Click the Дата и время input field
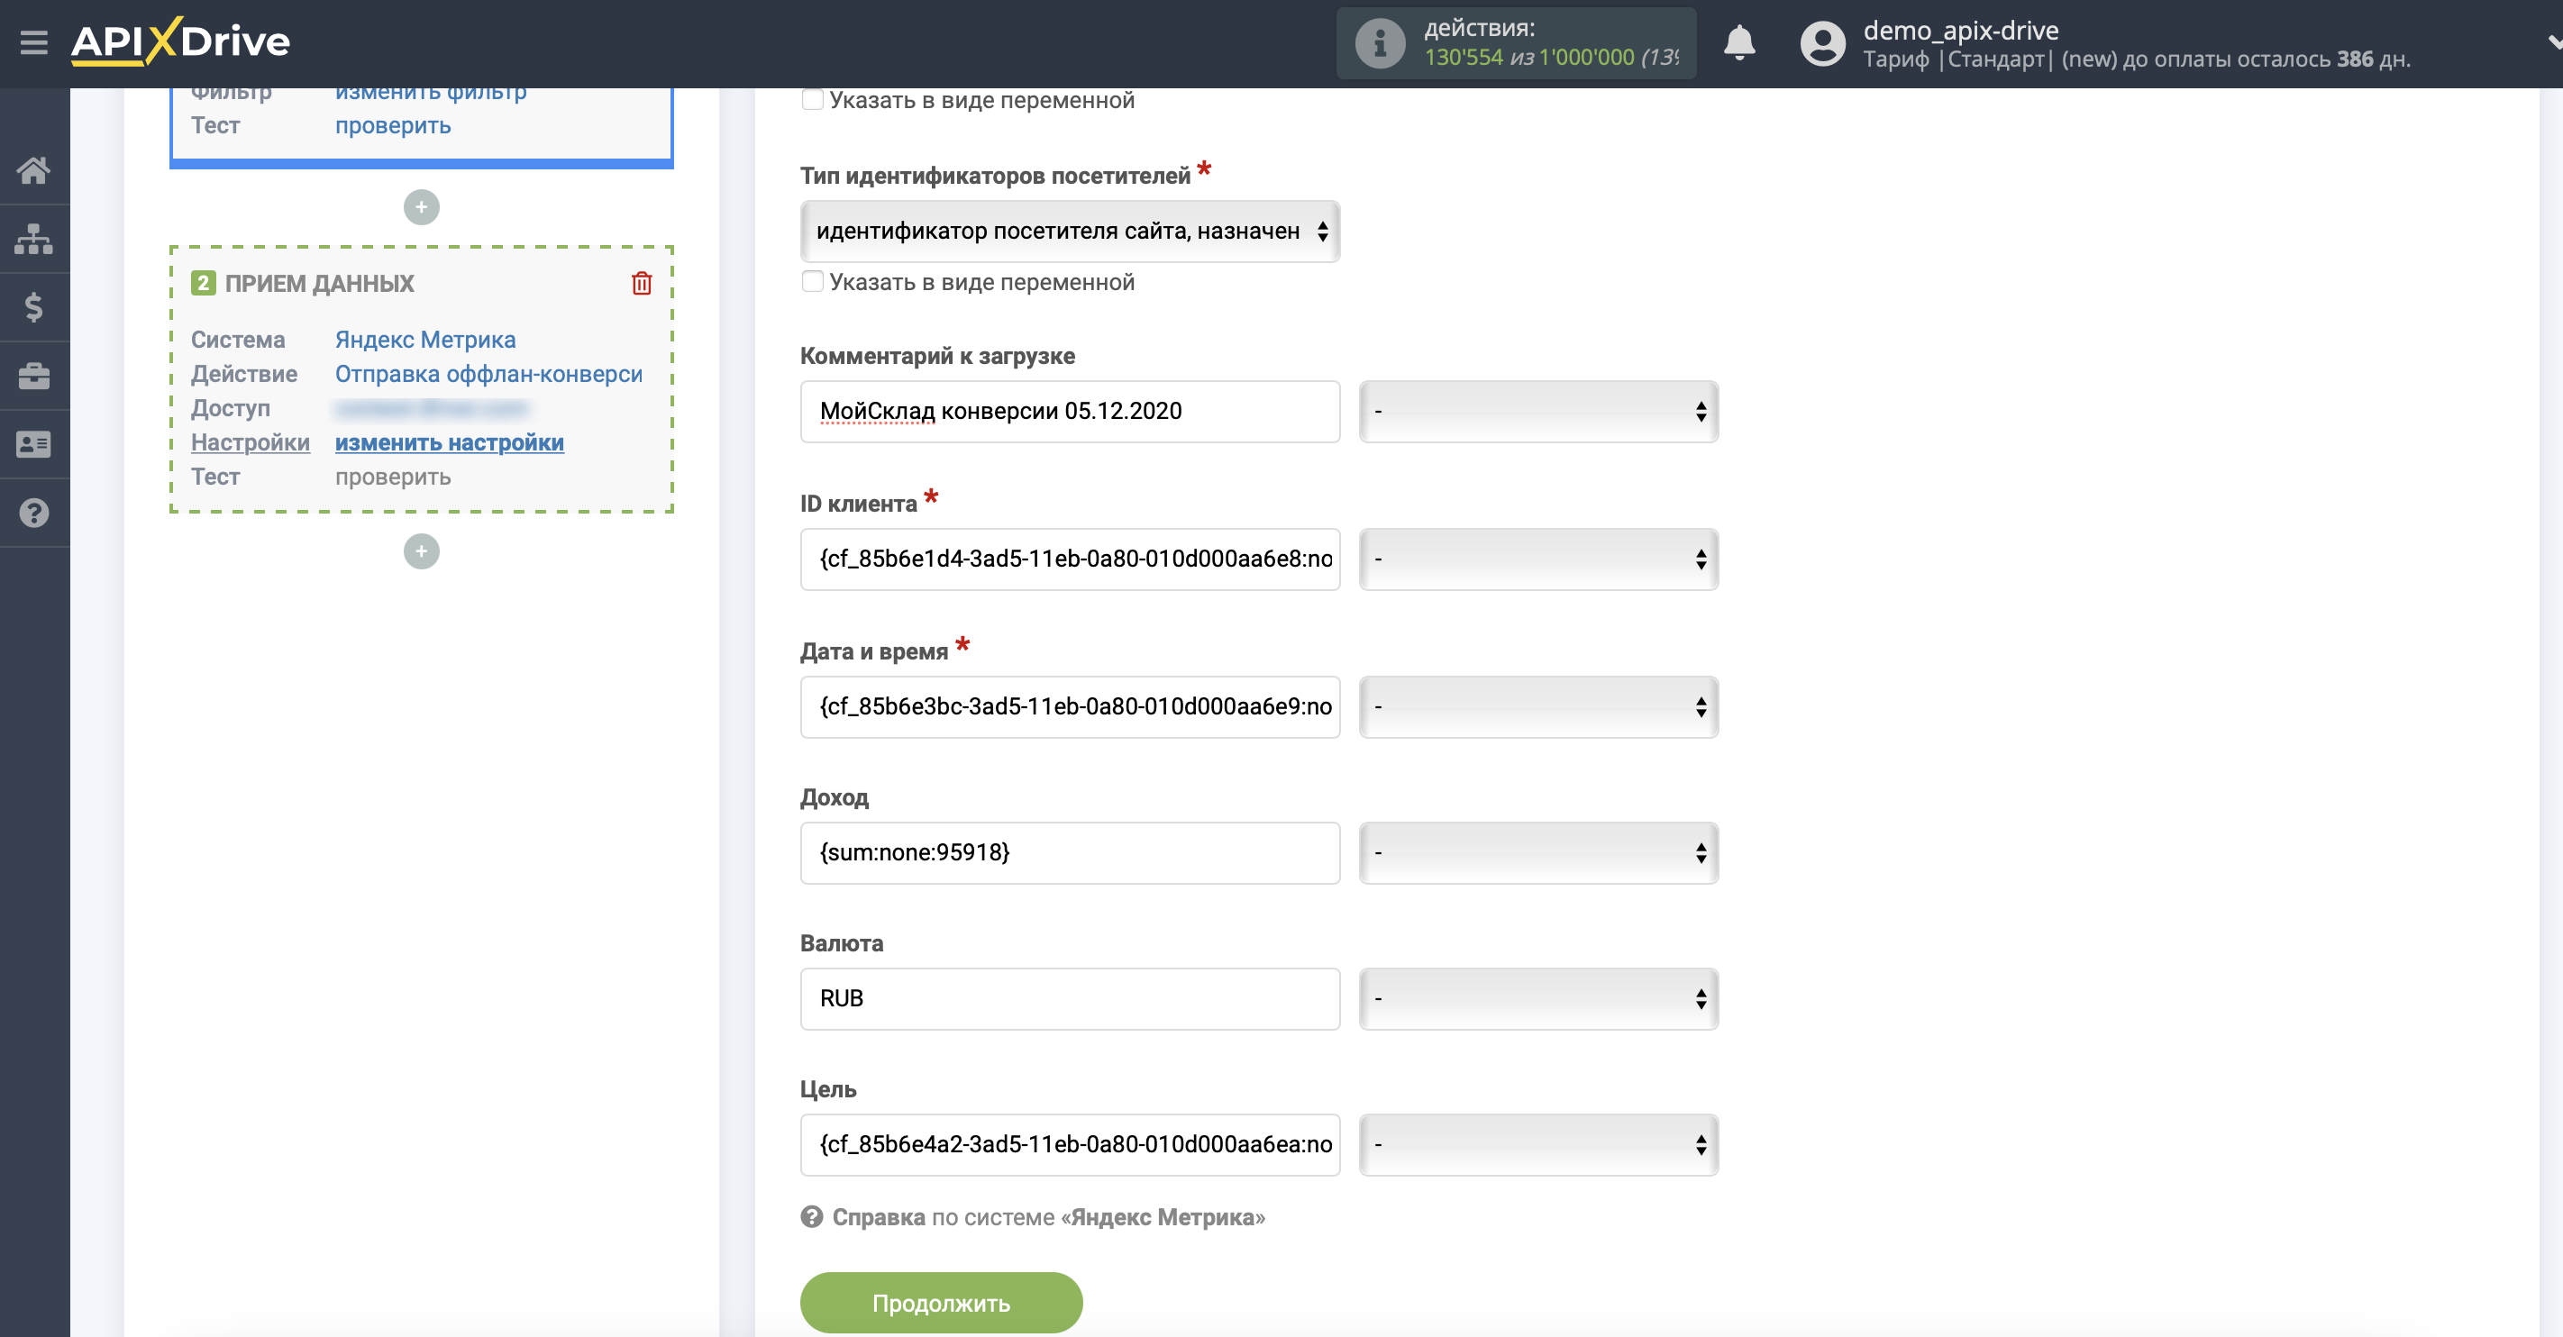Screen dimensions: 2563x1337 pos(1071,707)
